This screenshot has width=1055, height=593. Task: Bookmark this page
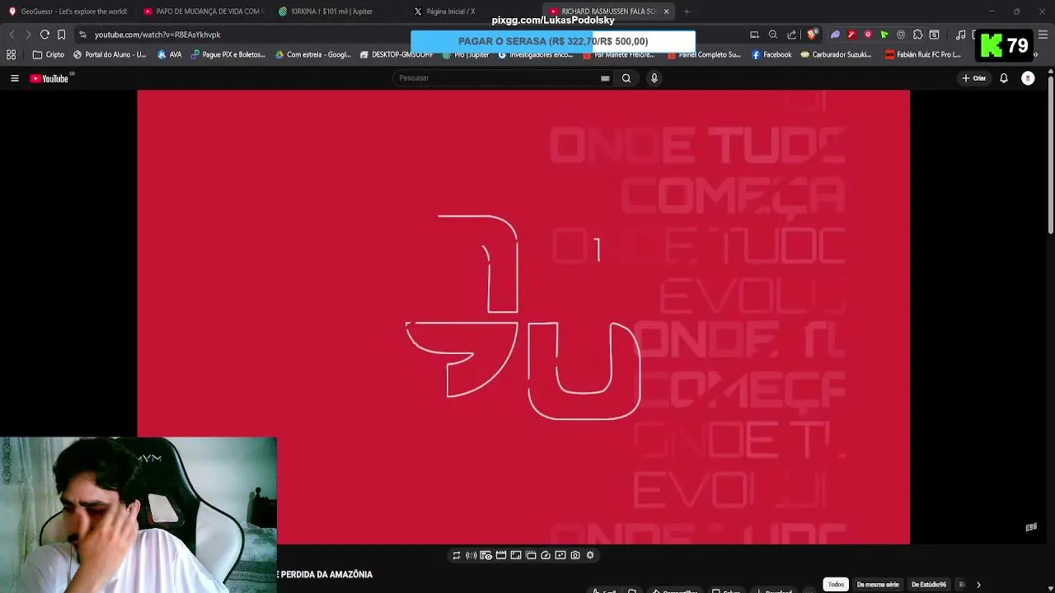(61, 35)
